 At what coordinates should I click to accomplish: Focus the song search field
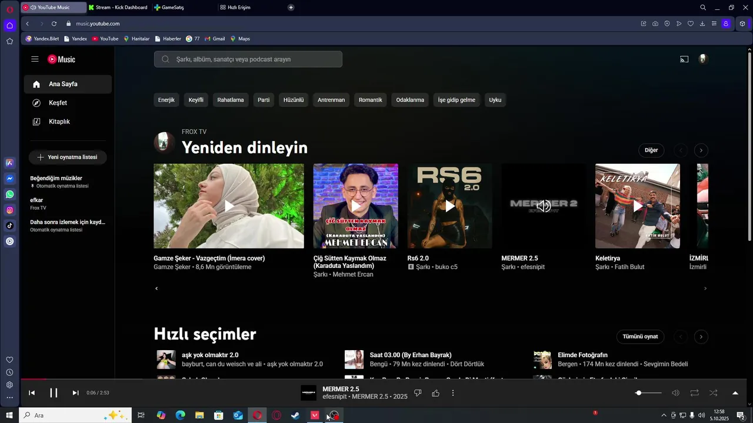point(248,59)
